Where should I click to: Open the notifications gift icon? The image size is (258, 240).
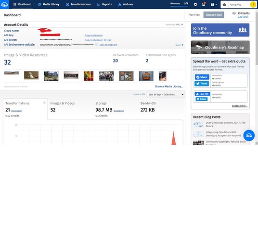[x=204, y=4]
